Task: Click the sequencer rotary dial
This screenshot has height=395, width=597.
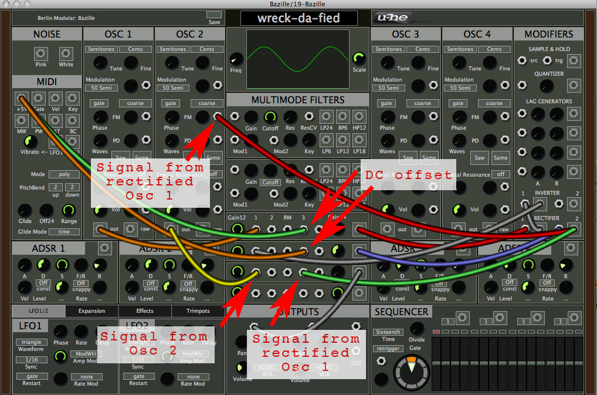Action: 412,373
